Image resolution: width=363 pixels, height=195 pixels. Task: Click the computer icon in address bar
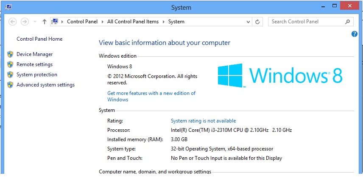[x=55, y=22]
